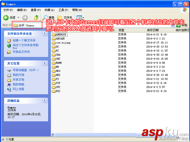
Task: Click the new folder task icon
Action: point(9,41)
